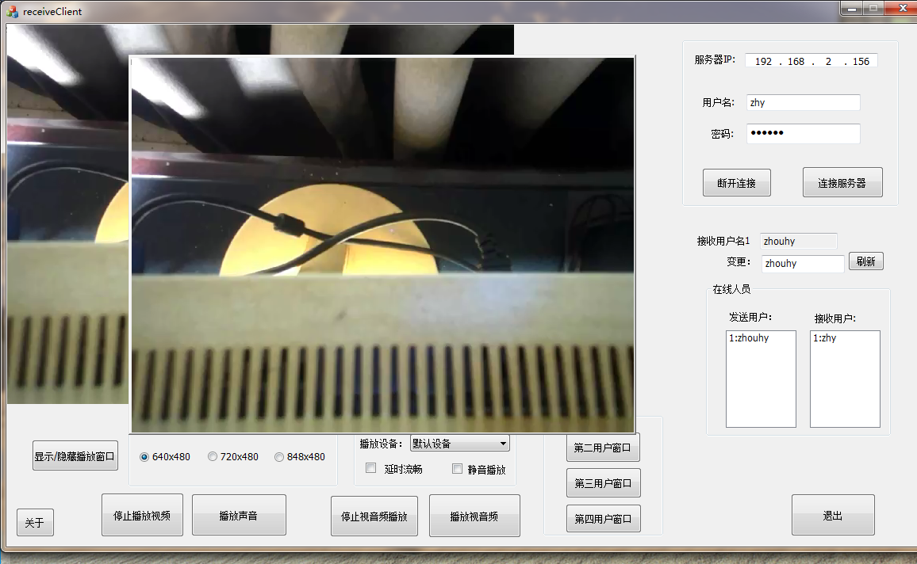
Task: Select the 720x480 resolution radio button
Action: tap(213, 457)
